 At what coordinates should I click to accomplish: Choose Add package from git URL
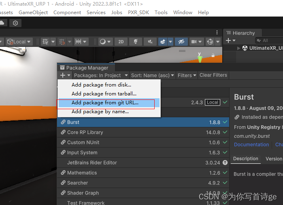109,103
